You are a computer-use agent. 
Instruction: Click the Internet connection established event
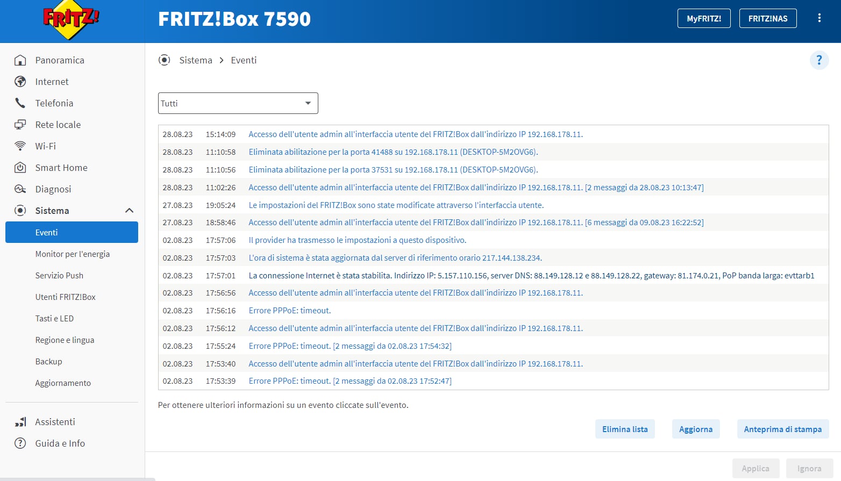point(531,276)
